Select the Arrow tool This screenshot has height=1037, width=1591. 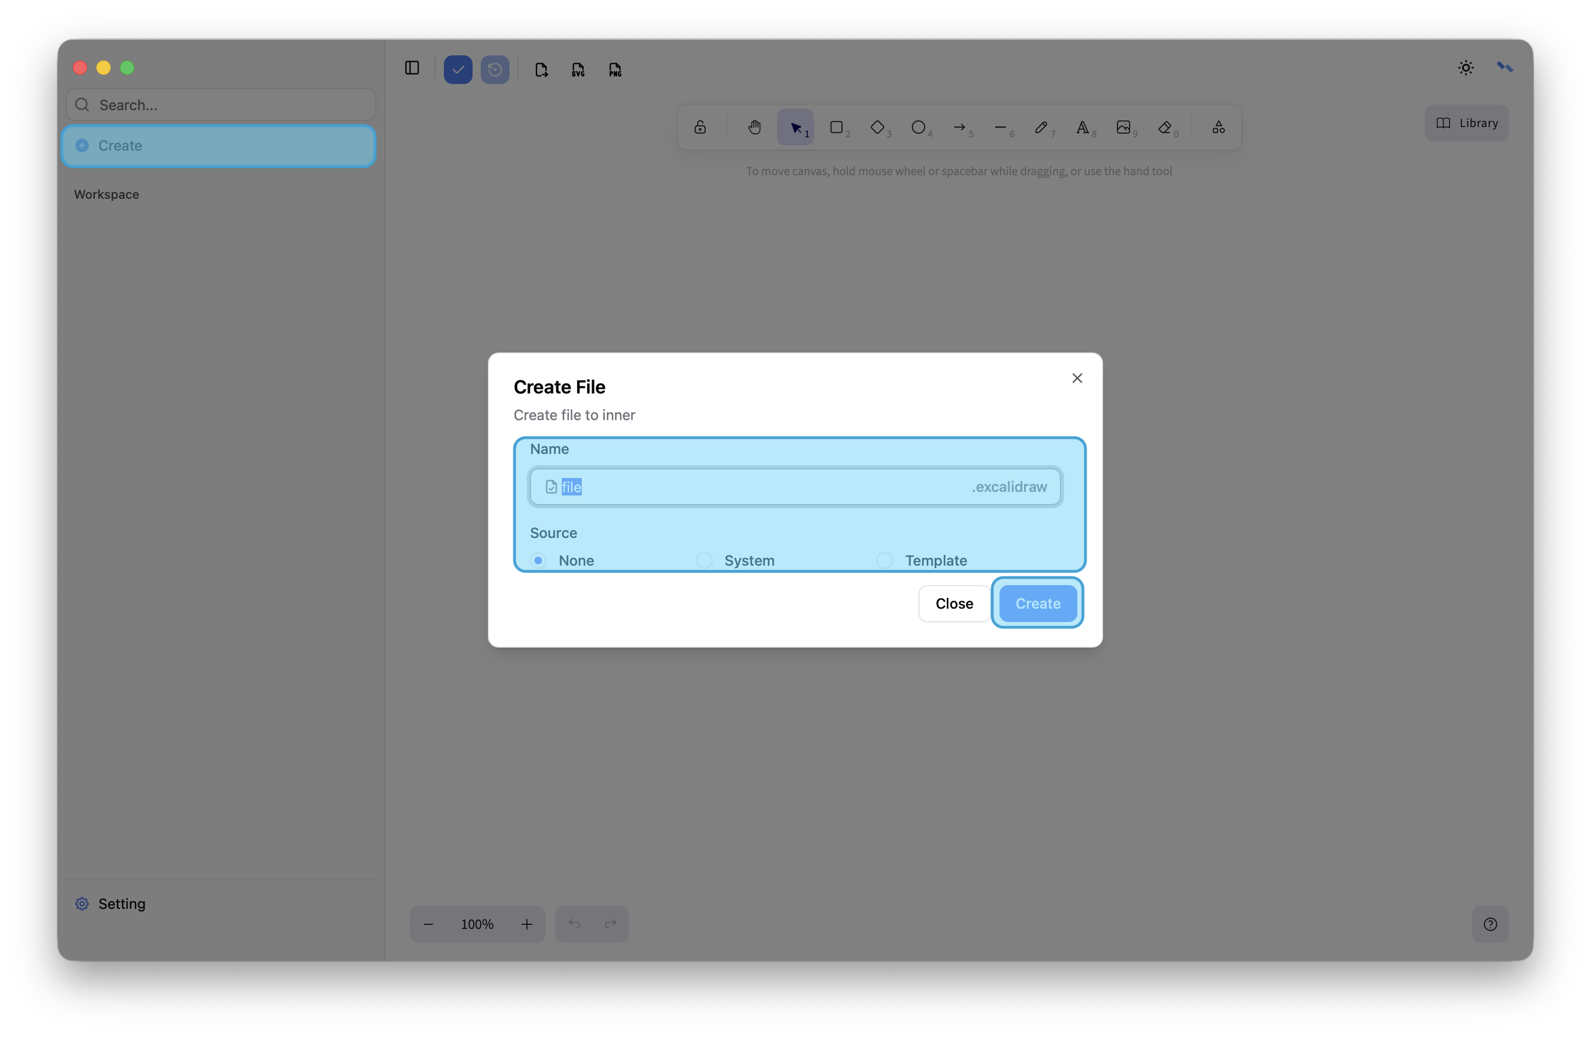pos(960,127)
